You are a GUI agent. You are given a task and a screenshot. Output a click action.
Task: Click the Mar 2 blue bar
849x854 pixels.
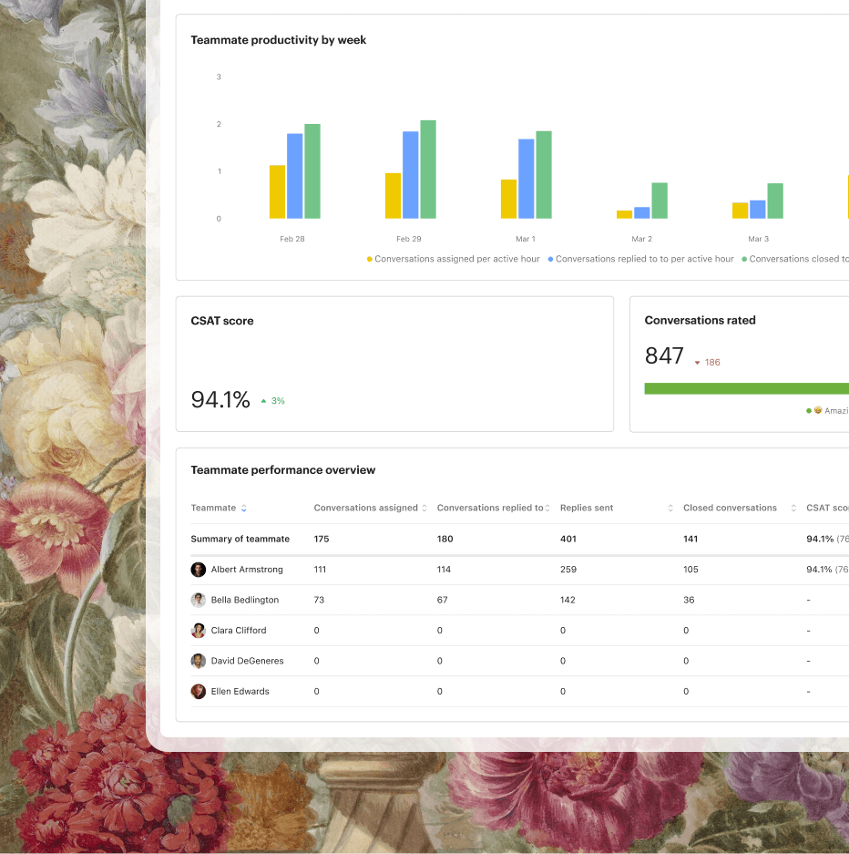(641, 212)
